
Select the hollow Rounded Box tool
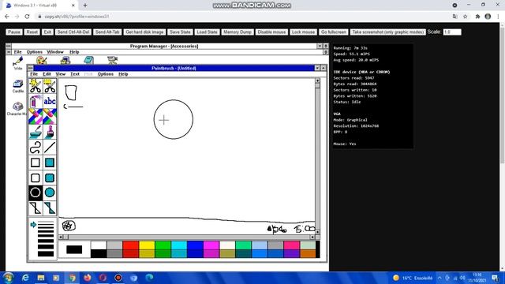point(36,177)
